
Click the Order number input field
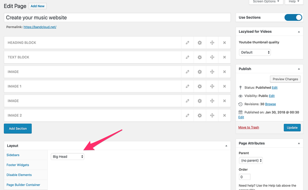click(244, 177)
